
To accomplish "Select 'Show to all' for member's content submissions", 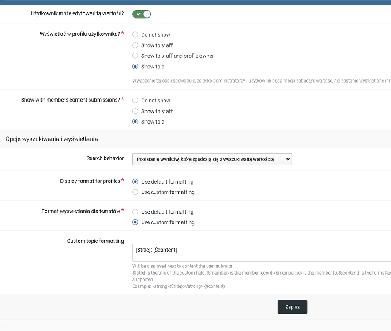I will 135,122.
